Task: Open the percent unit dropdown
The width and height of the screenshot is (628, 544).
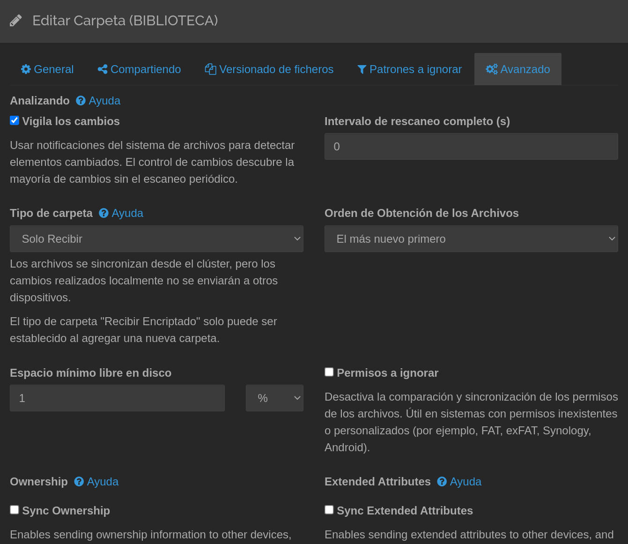Action: pos(274,398)
